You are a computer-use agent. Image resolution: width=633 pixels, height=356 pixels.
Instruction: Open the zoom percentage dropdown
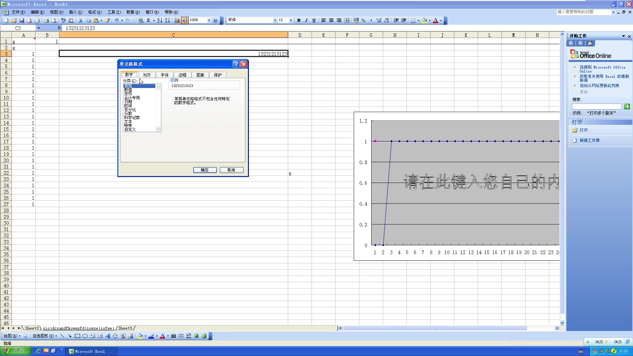(209, 20)
